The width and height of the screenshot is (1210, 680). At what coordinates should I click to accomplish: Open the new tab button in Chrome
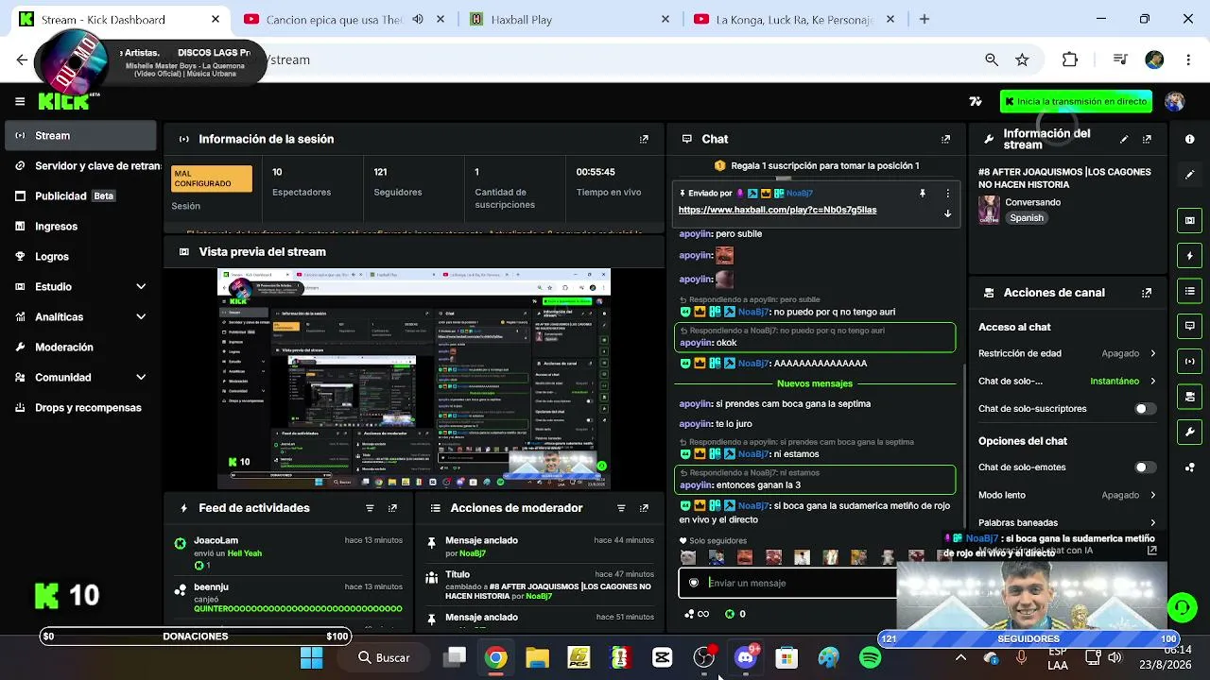[x=925, y=19]
